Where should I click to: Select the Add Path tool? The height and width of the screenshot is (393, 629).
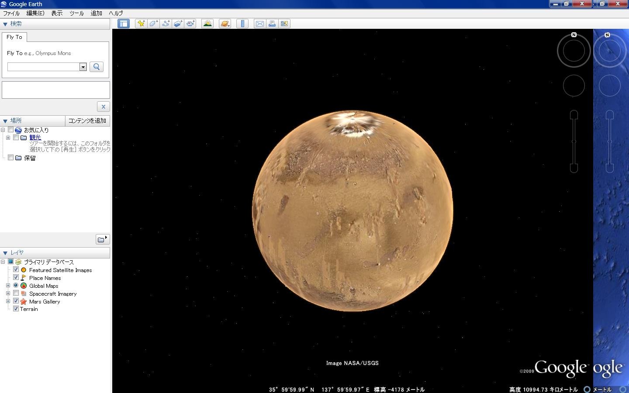tap(166, 24)
